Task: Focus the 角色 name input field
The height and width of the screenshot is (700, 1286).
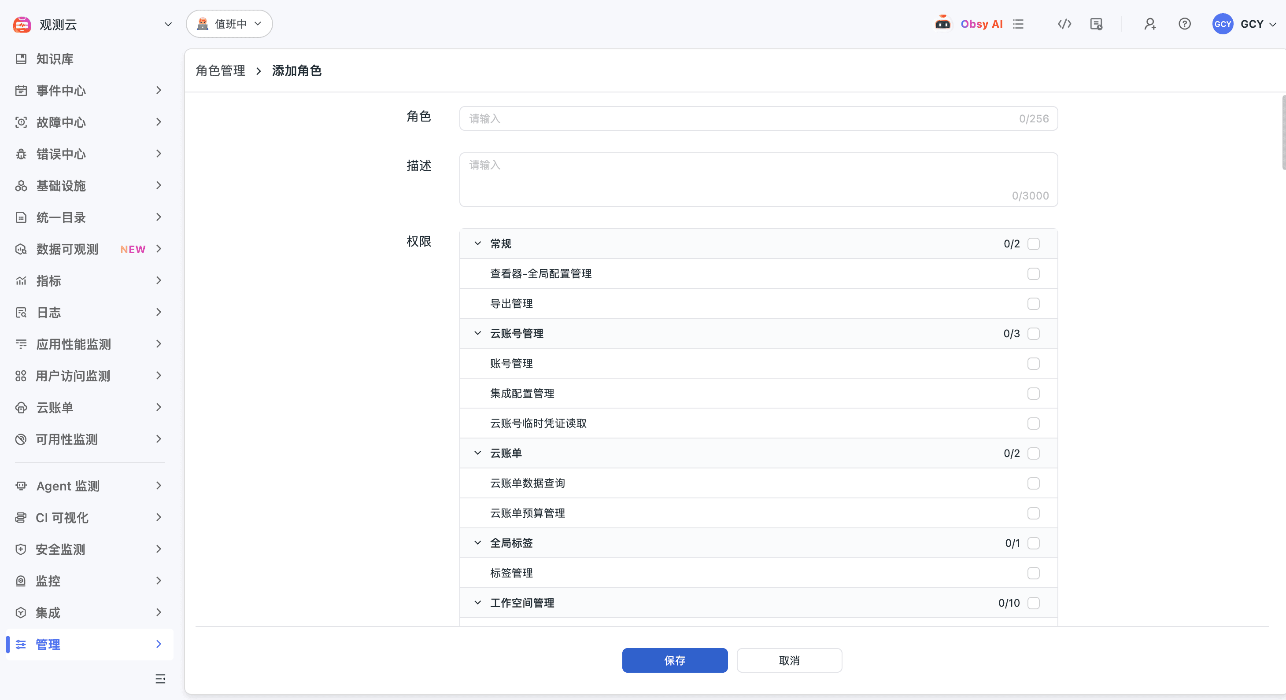Action: [758, 118]
